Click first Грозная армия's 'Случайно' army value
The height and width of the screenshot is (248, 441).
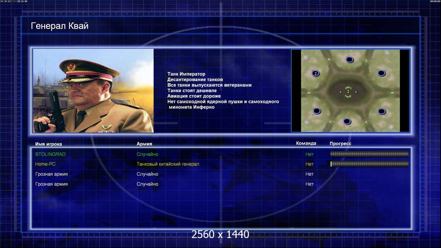[x=147, y=174]
